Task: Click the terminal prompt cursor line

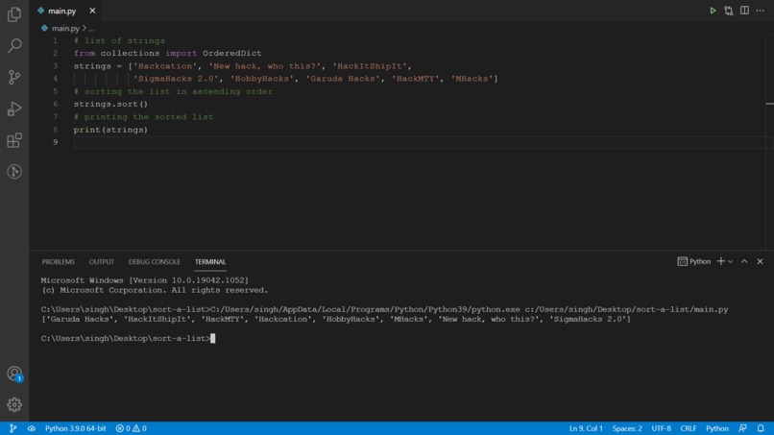Action: click(128, 338)
